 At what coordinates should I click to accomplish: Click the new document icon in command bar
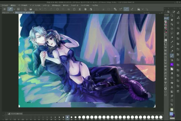click(25, 9)
